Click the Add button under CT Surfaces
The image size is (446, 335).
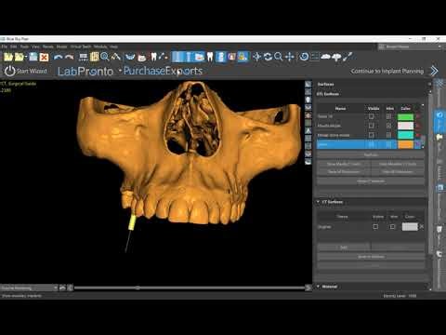click(x=344, y=248)
